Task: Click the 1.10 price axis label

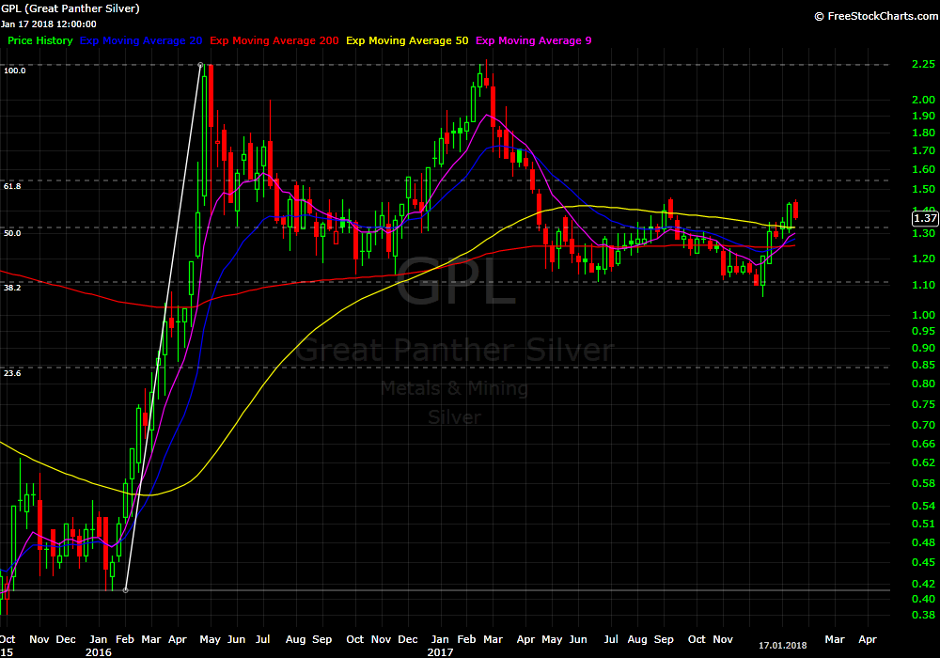Action: point(923,285)
